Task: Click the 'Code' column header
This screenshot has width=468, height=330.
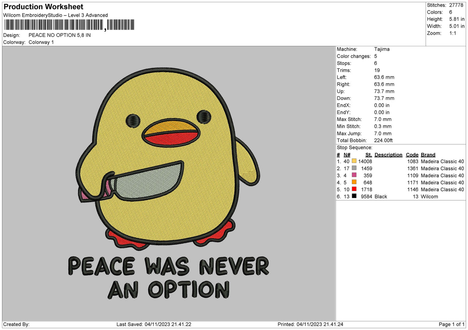Action: 412,155
